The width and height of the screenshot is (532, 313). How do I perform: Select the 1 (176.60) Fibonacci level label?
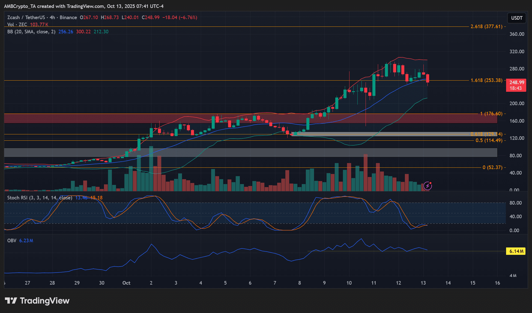tap(491, 114)
